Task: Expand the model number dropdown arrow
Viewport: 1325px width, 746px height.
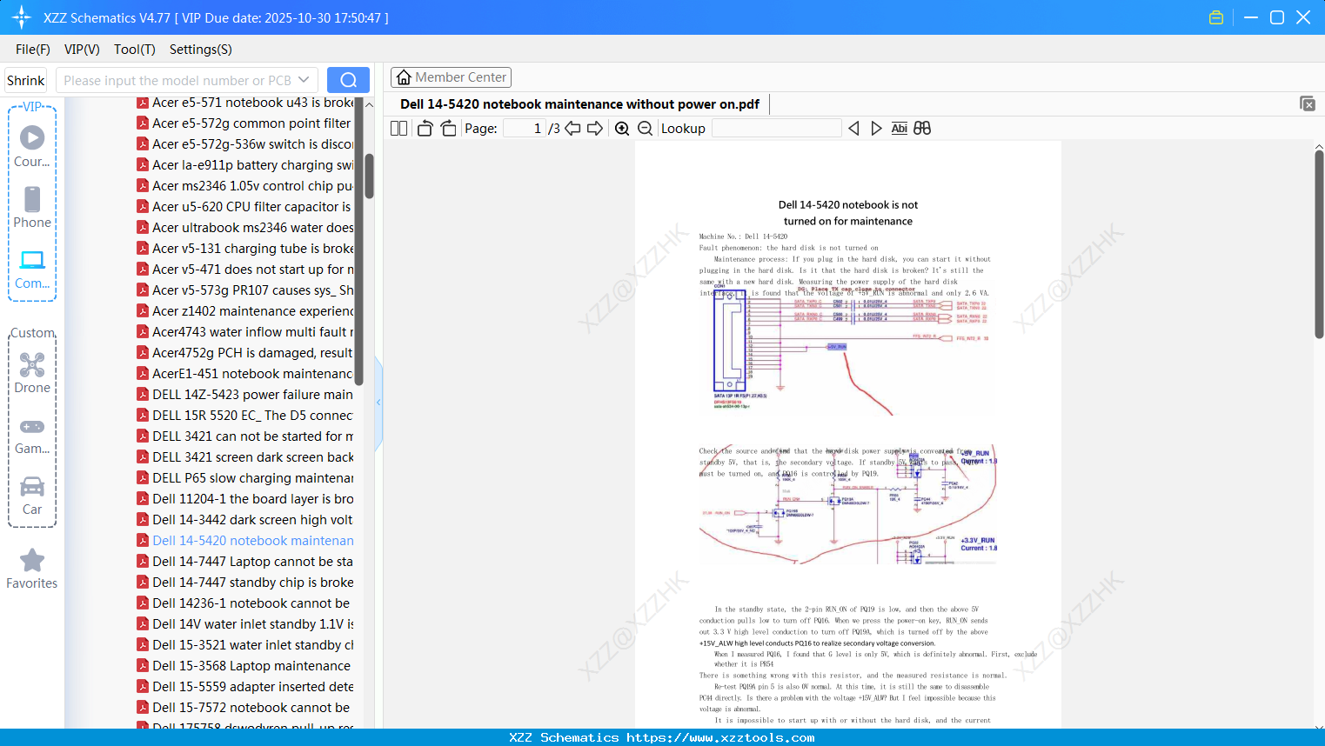Action: pos(304,80)
